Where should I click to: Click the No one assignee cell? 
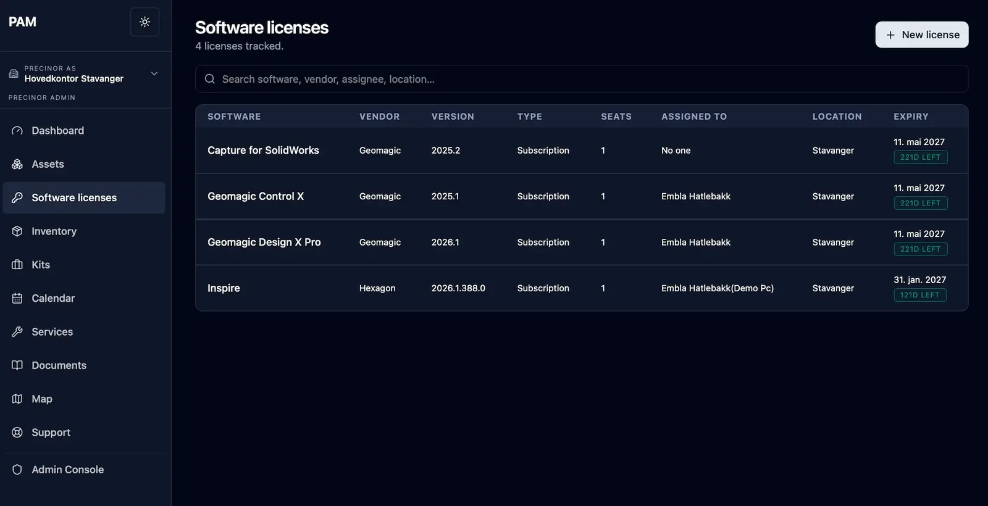pyautogui.click(x=676, y=151)
